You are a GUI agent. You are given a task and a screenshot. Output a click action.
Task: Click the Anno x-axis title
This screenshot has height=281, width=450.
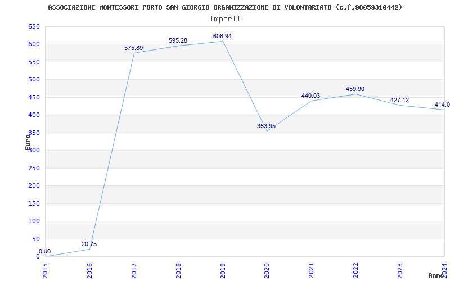click(x=436, y=275)
